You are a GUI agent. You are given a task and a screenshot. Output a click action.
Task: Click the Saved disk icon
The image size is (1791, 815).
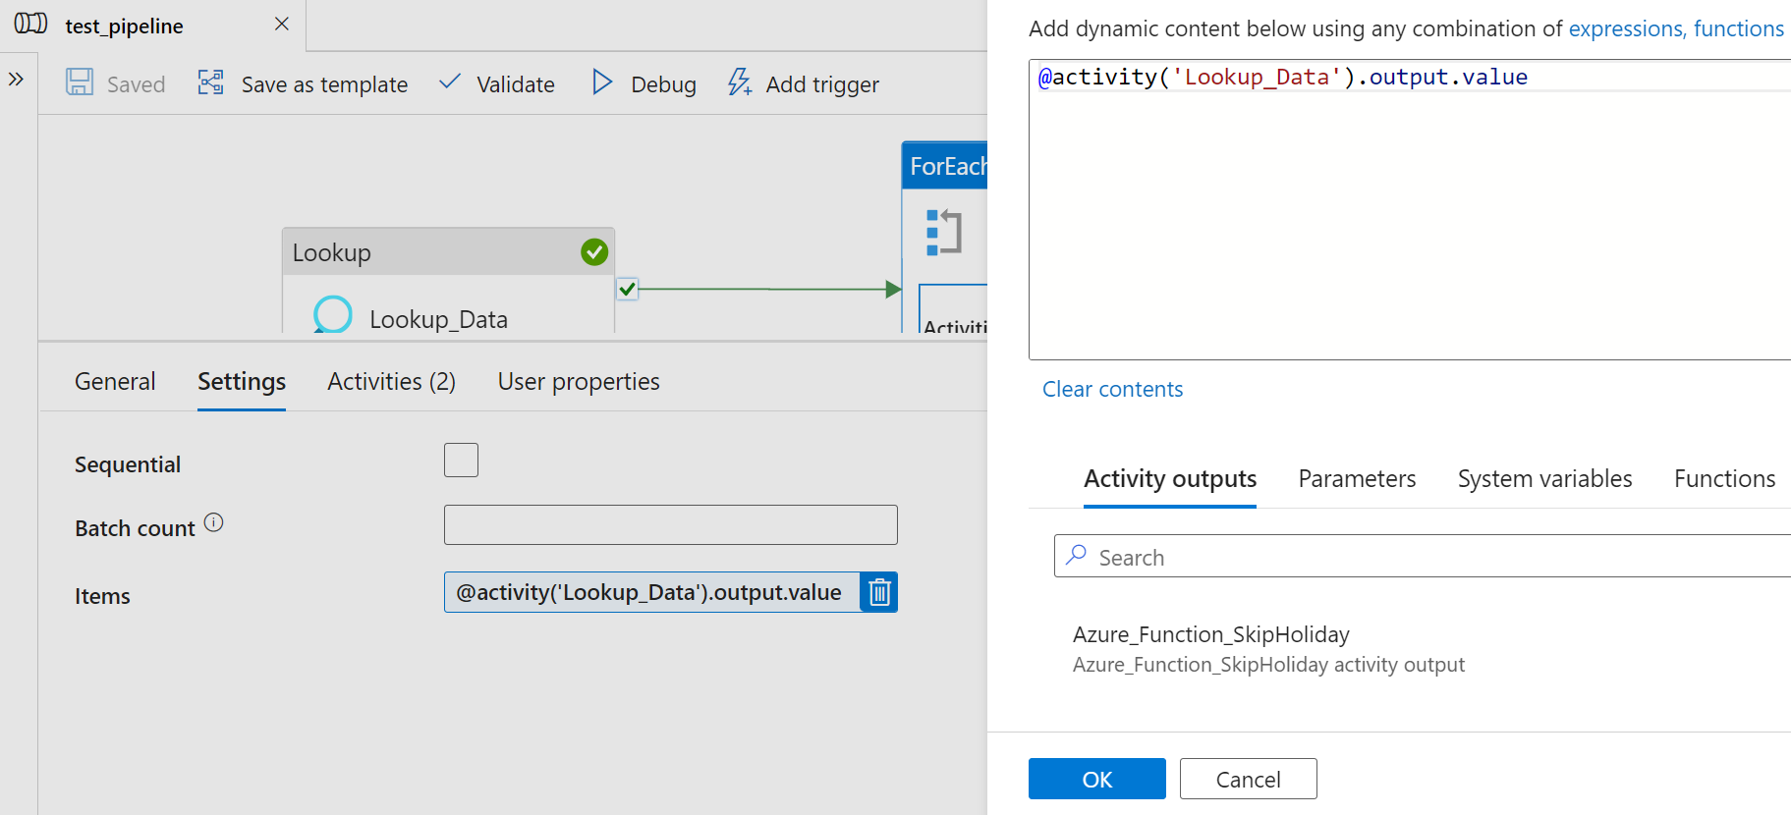pos(80,81)
